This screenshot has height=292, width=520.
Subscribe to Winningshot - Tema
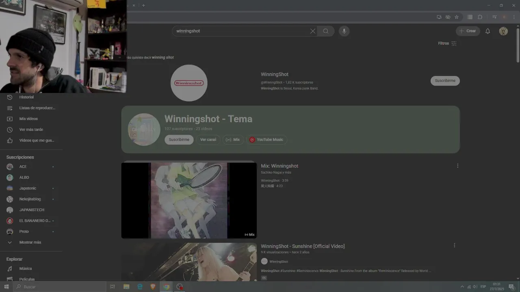[x=179, y=140]
